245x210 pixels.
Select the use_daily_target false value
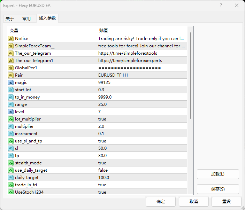142,170
